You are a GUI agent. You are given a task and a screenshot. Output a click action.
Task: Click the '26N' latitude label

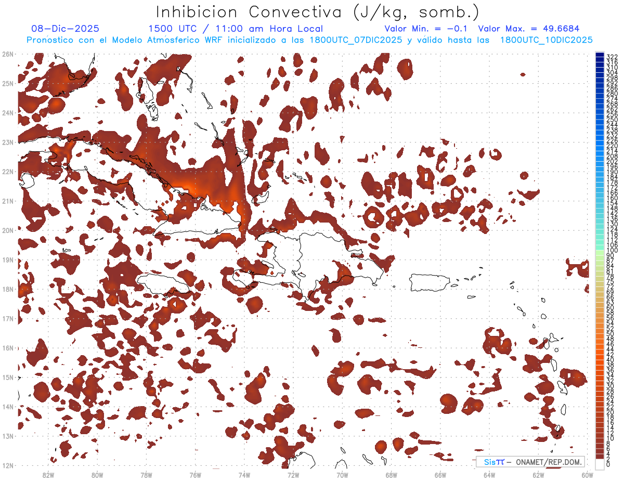coord(8,54)
